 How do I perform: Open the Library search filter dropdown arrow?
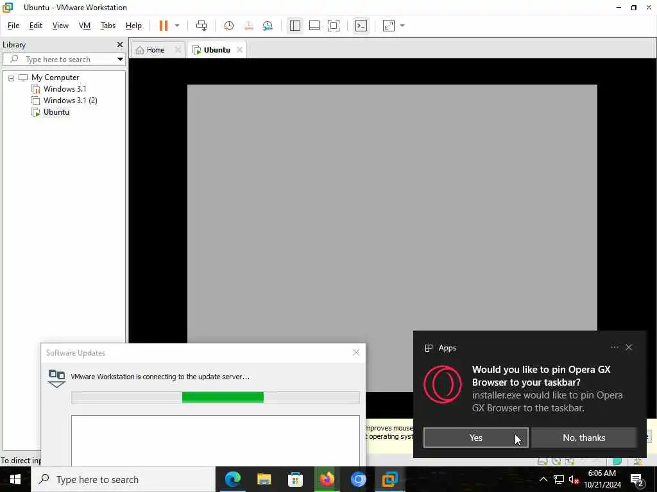coord(120,59)
